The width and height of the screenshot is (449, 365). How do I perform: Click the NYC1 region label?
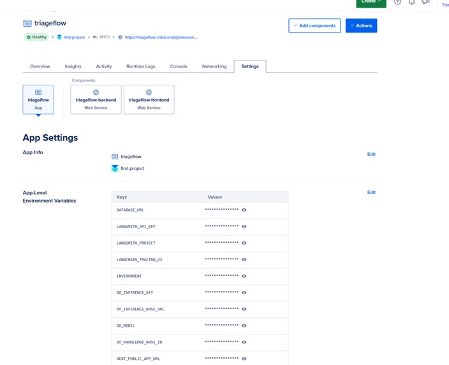pyautogui.click(x=105, y=37)
